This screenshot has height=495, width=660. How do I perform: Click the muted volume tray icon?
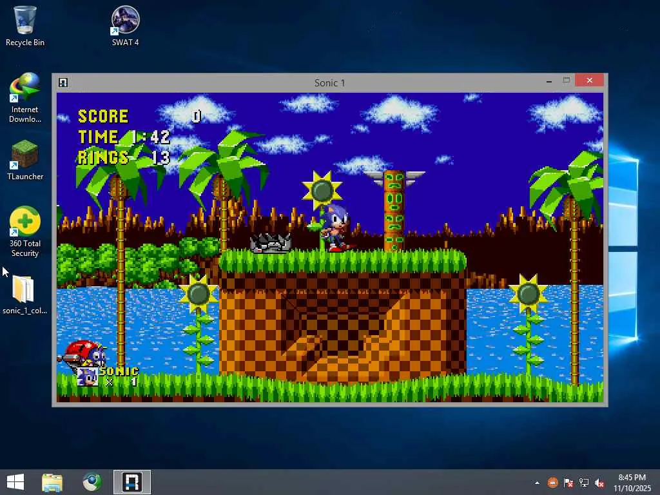(599, 483)
